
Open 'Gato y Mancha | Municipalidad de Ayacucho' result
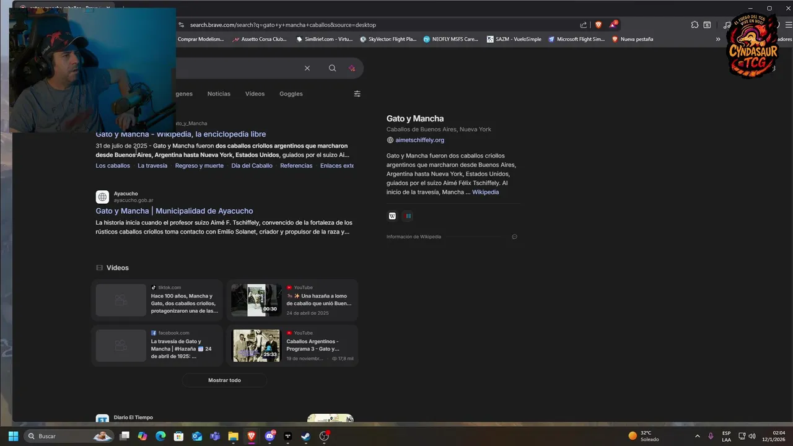pyautogui.click(x=174, y=211)
